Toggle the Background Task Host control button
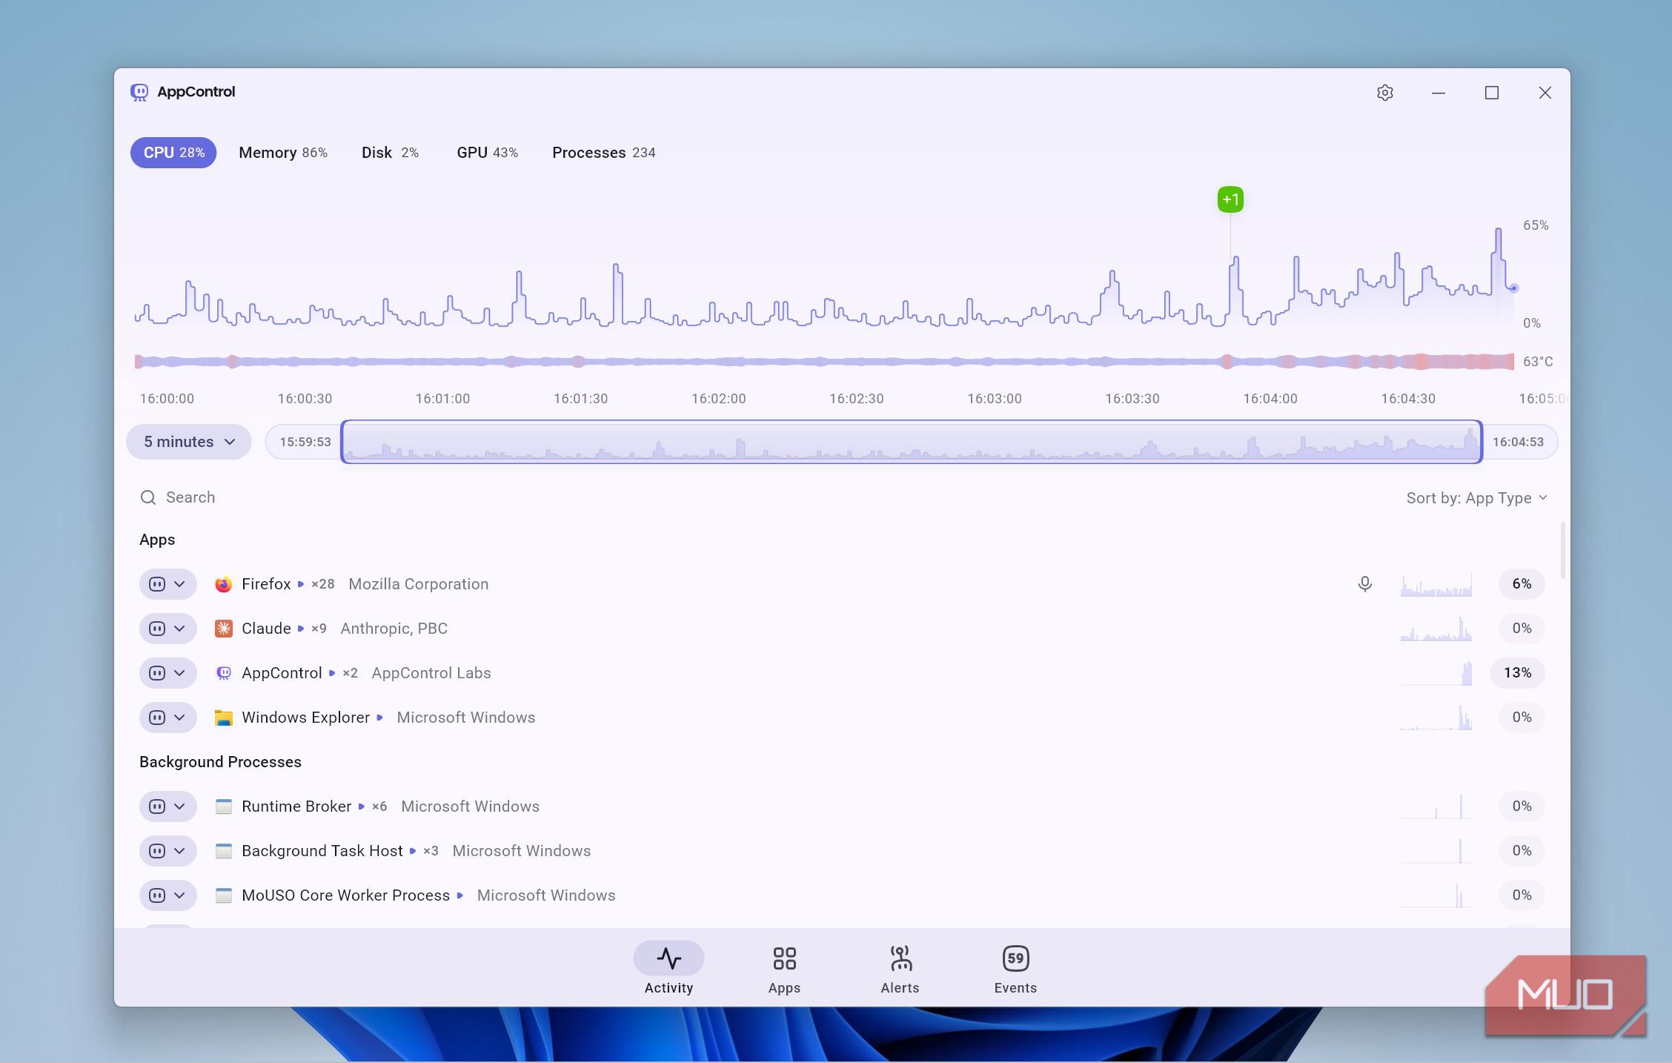 tap(156, 851)
